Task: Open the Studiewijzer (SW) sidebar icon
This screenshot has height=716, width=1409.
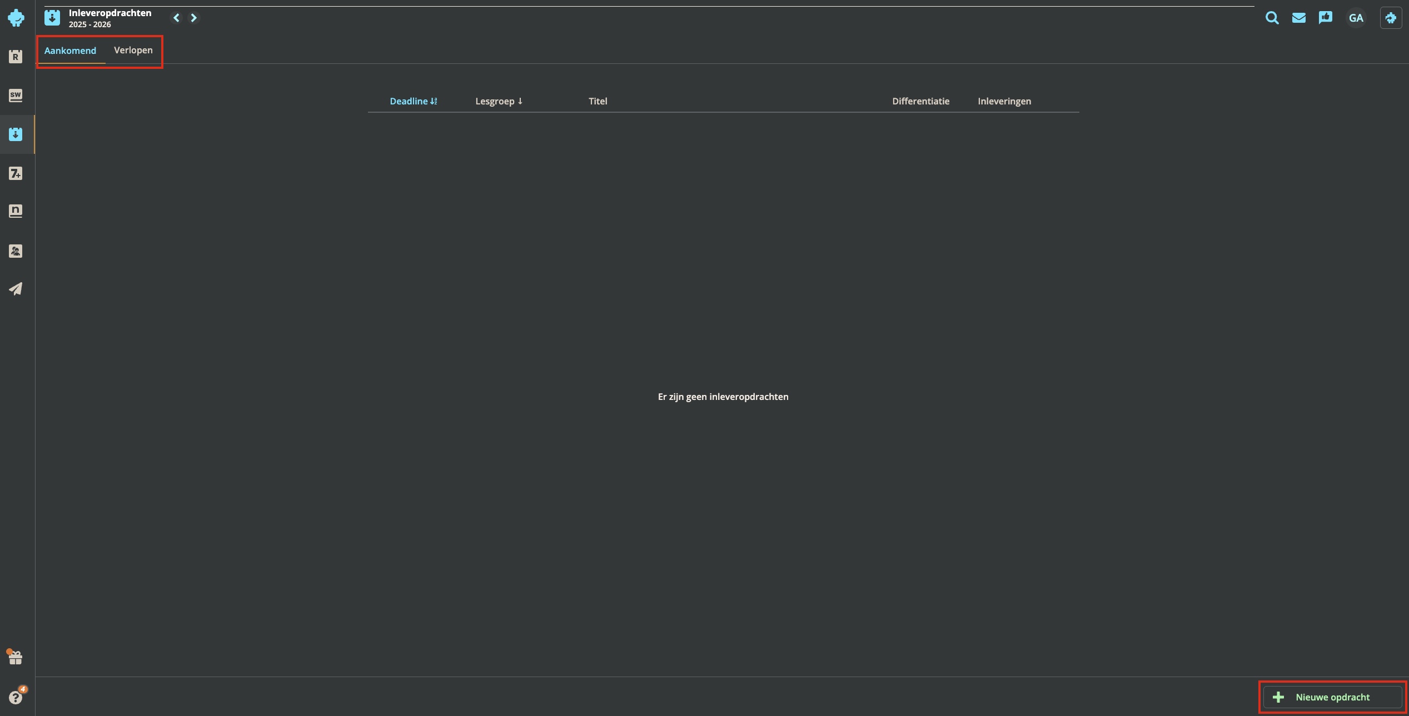Action: pyautogui.click(x=16, y=95)
